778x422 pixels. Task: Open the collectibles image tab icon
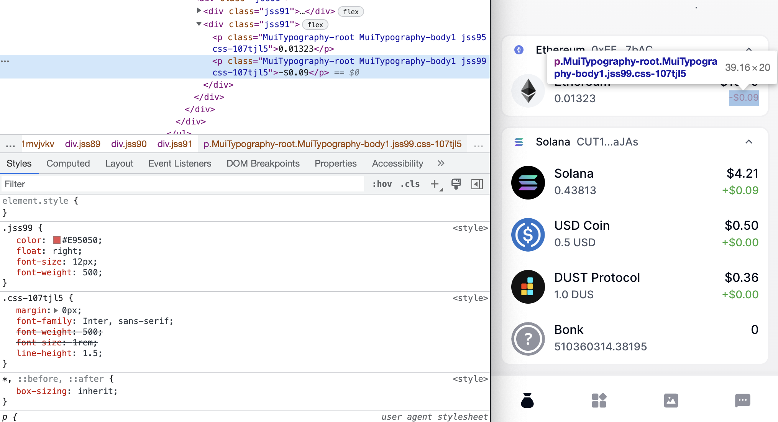point(671,401)
